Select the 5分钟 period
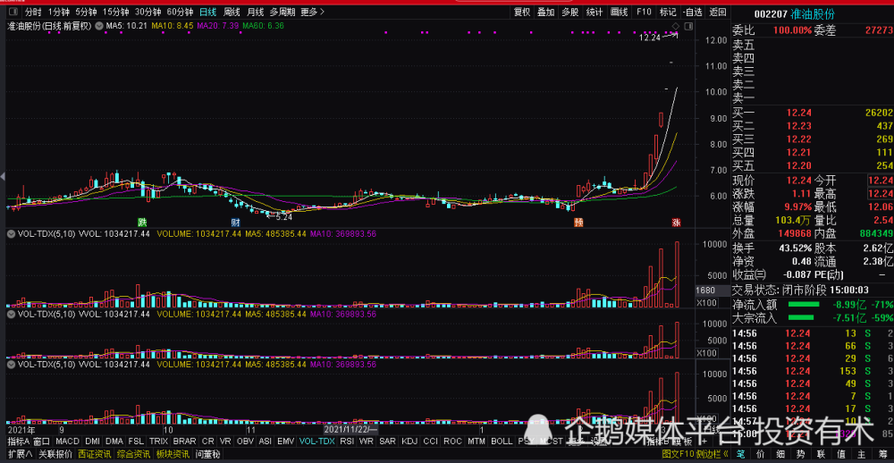Image resolution: width=894 pixels, height=463 pixels. [86, 12]
